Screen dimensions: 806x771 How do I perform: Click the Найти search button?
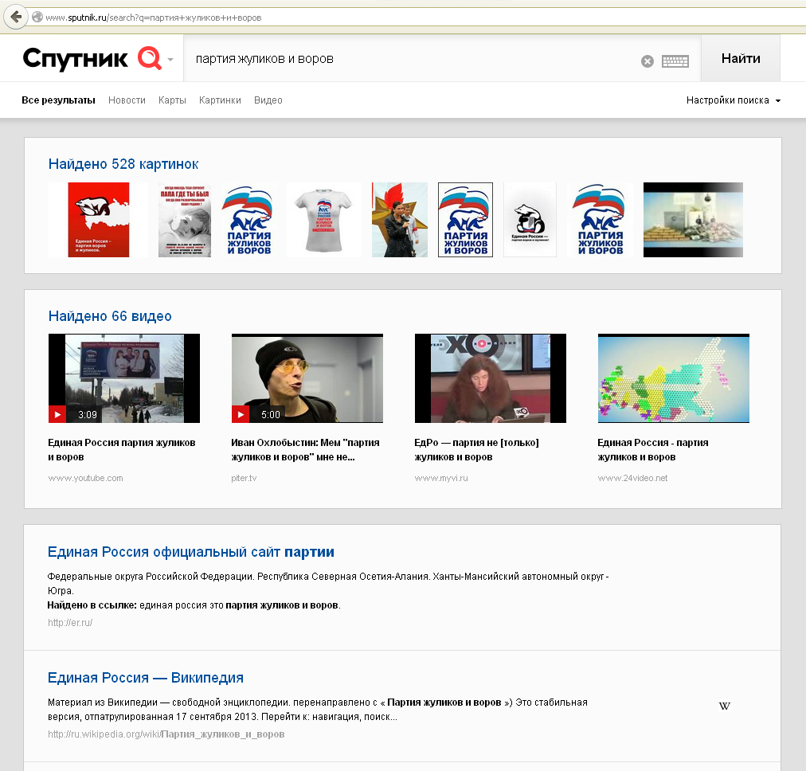point(740,58)
